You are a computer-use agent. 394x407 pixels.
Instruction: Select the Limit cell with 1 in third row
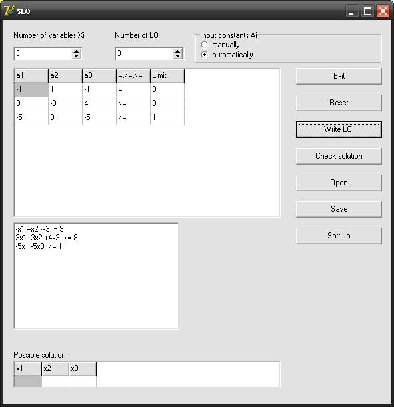click(x=167, y=118)
